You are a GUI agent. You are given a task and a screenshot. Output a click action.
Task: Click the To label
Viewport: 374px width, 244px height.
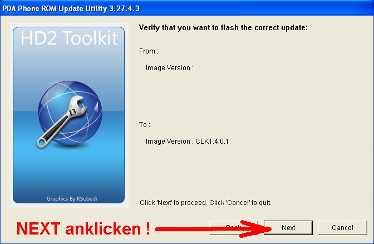[x=145, y=125]
